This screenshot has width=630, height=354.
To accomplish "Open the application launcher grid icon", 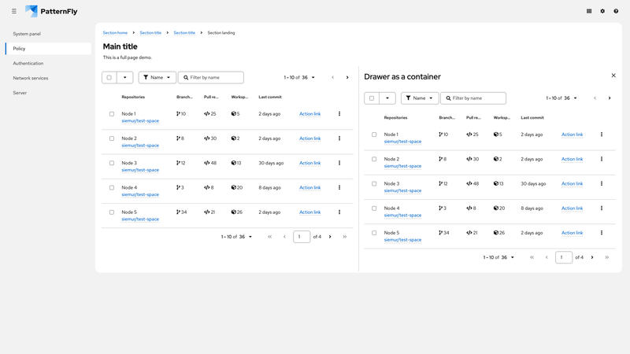I will 589,11.
